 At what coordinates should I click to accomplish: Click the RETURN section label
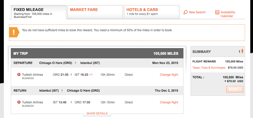coord(20,91)
